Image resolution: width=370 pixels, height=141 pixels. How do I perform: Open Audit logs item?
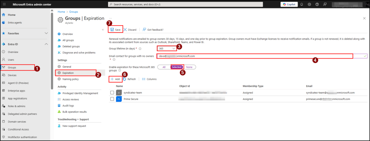coord(68,105)
